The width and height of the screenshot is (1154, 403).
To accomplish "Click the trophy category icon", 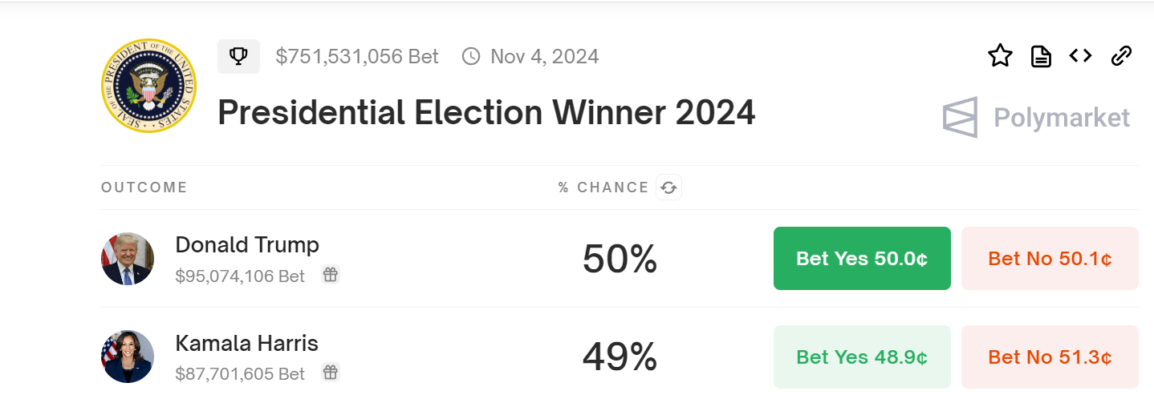I will (238, 57).
